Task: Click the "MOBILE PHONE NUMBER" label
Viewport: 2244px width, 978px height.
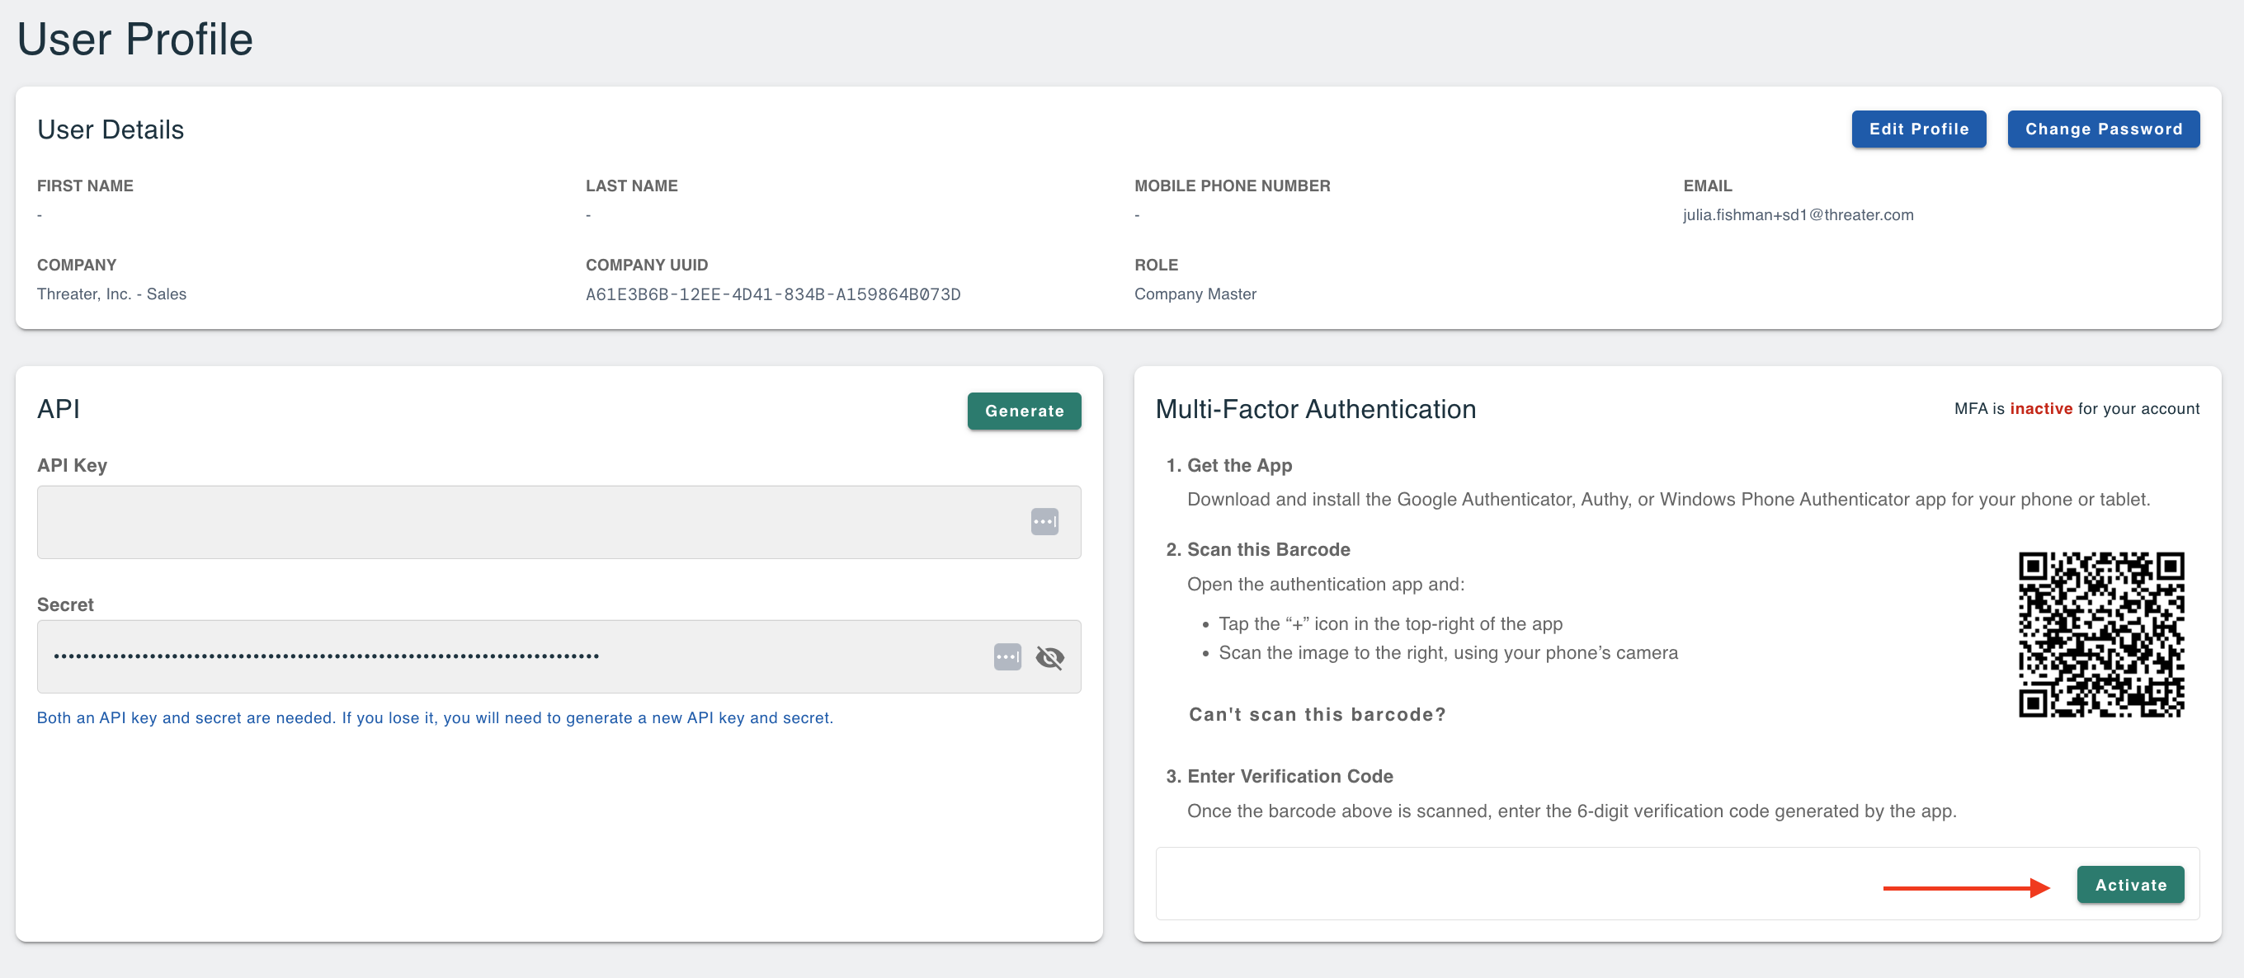Action: click(1232, 186)
